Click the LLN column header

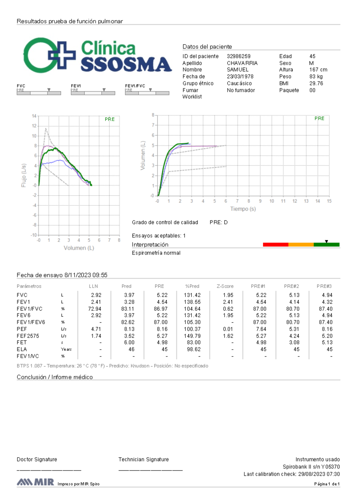93,286
